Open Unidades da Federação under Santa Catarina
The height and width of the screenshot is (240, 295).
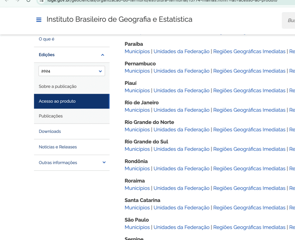(x=181, y=208)
